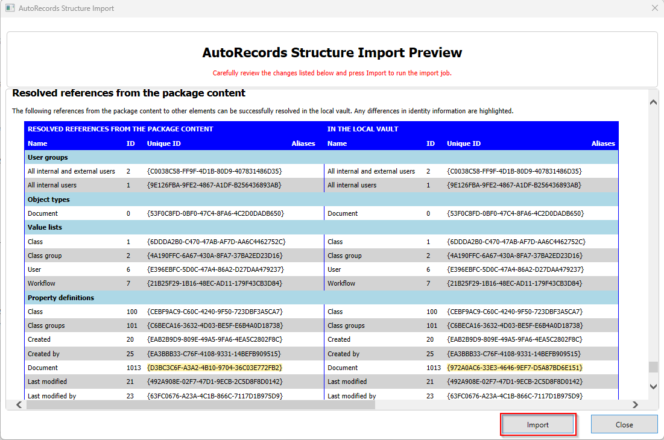Click 'Last modified by' in local vault column
The height and width of the screenshot is (440, 664).
pyautogui.click(x=352, y=396)
